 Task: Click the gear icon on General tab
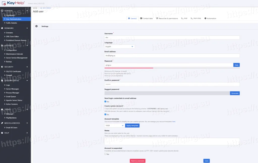[129, 18]
